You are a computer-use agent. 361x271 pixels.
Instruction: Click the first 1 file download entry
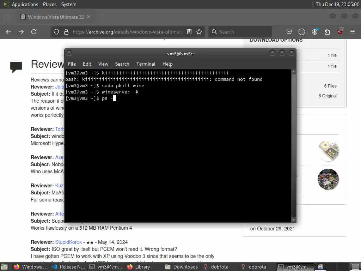coord(332,55)
